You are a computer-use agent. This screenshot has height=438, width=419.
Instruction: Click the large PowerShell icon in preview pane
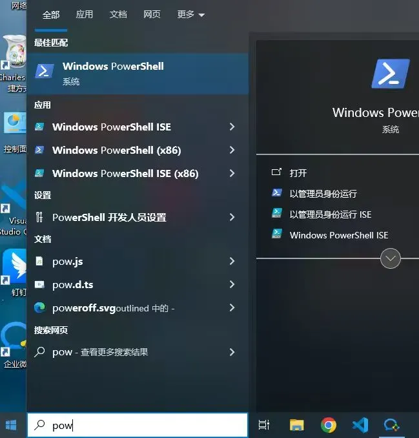(x=390, y=73)
